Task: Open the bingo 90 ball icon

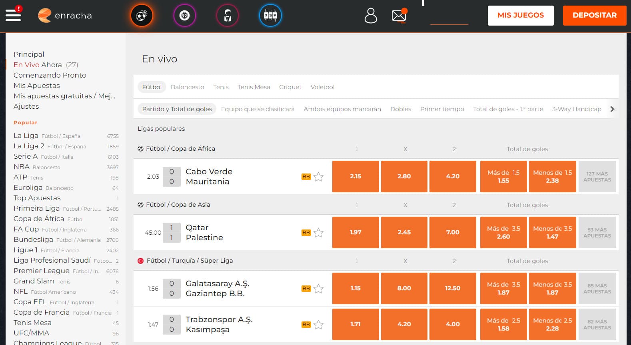Action: point(184,16)
